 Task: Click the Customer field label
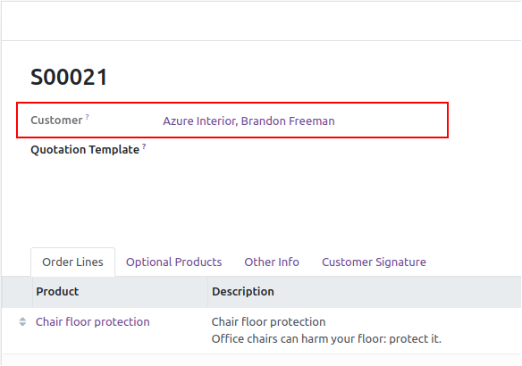56,121
